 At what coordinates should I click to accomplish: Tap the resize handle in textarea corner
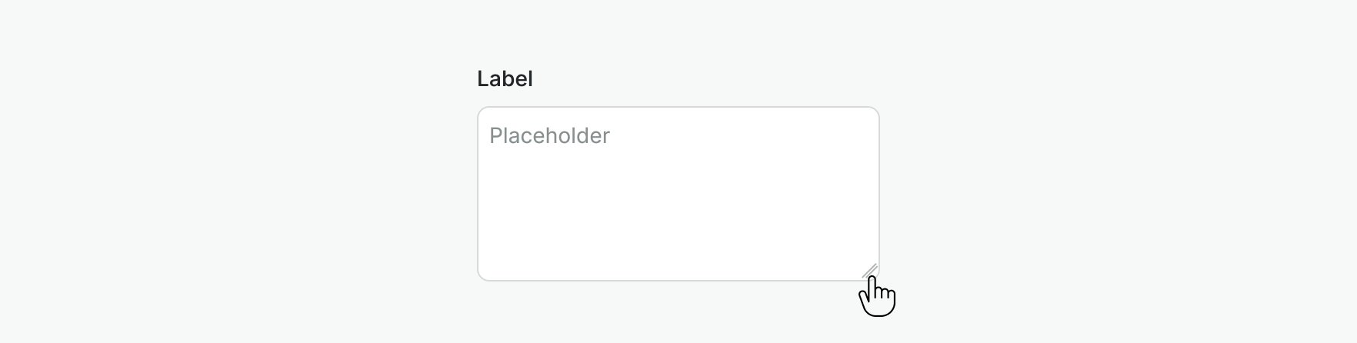870,271
